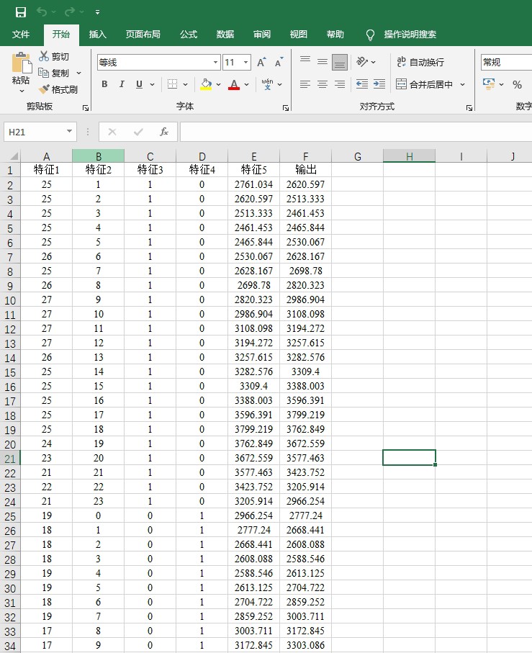
Task: Switch to the 视图 ribbon tab
Action: pos(298,34)
